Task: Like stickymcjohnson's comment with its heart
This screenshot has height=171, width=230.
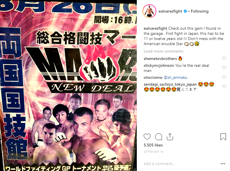Action: click(224, 68)
